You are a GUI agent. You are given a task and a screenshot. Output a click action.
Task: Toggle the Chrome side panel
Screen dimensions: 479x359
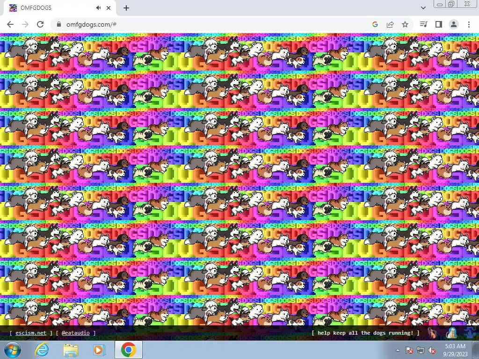point(439,24)
